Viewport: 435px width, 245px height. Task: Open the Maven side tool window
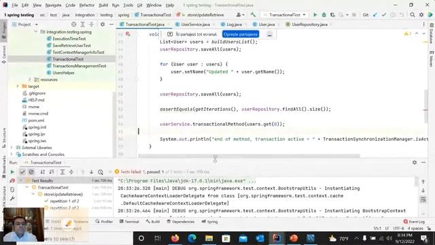tap(432, 59)
